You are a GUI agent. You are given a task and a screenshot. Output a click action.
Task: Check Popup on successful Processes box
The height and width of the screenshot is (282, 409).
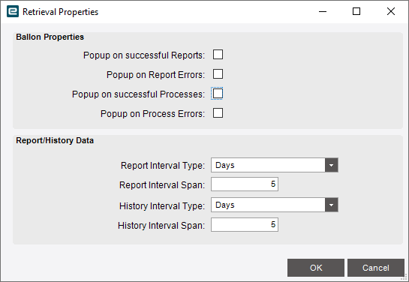(218, 94)
